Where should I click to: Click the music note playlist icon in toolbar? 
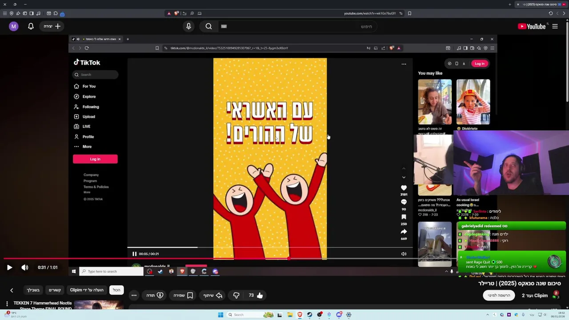[38, 13]
